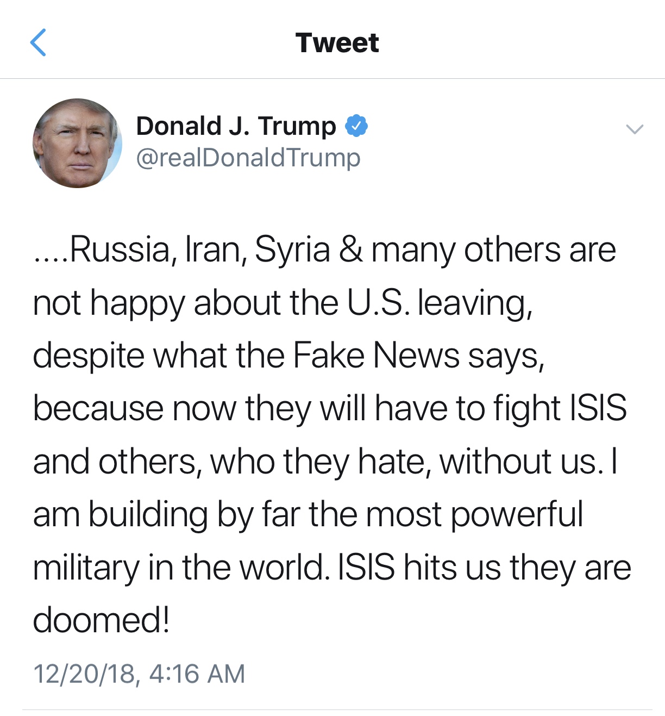Screen dimensions: 665x716
Task: Tap the word "despite" in the tweet
Action: pyautogui.click(x=89, y=356)
